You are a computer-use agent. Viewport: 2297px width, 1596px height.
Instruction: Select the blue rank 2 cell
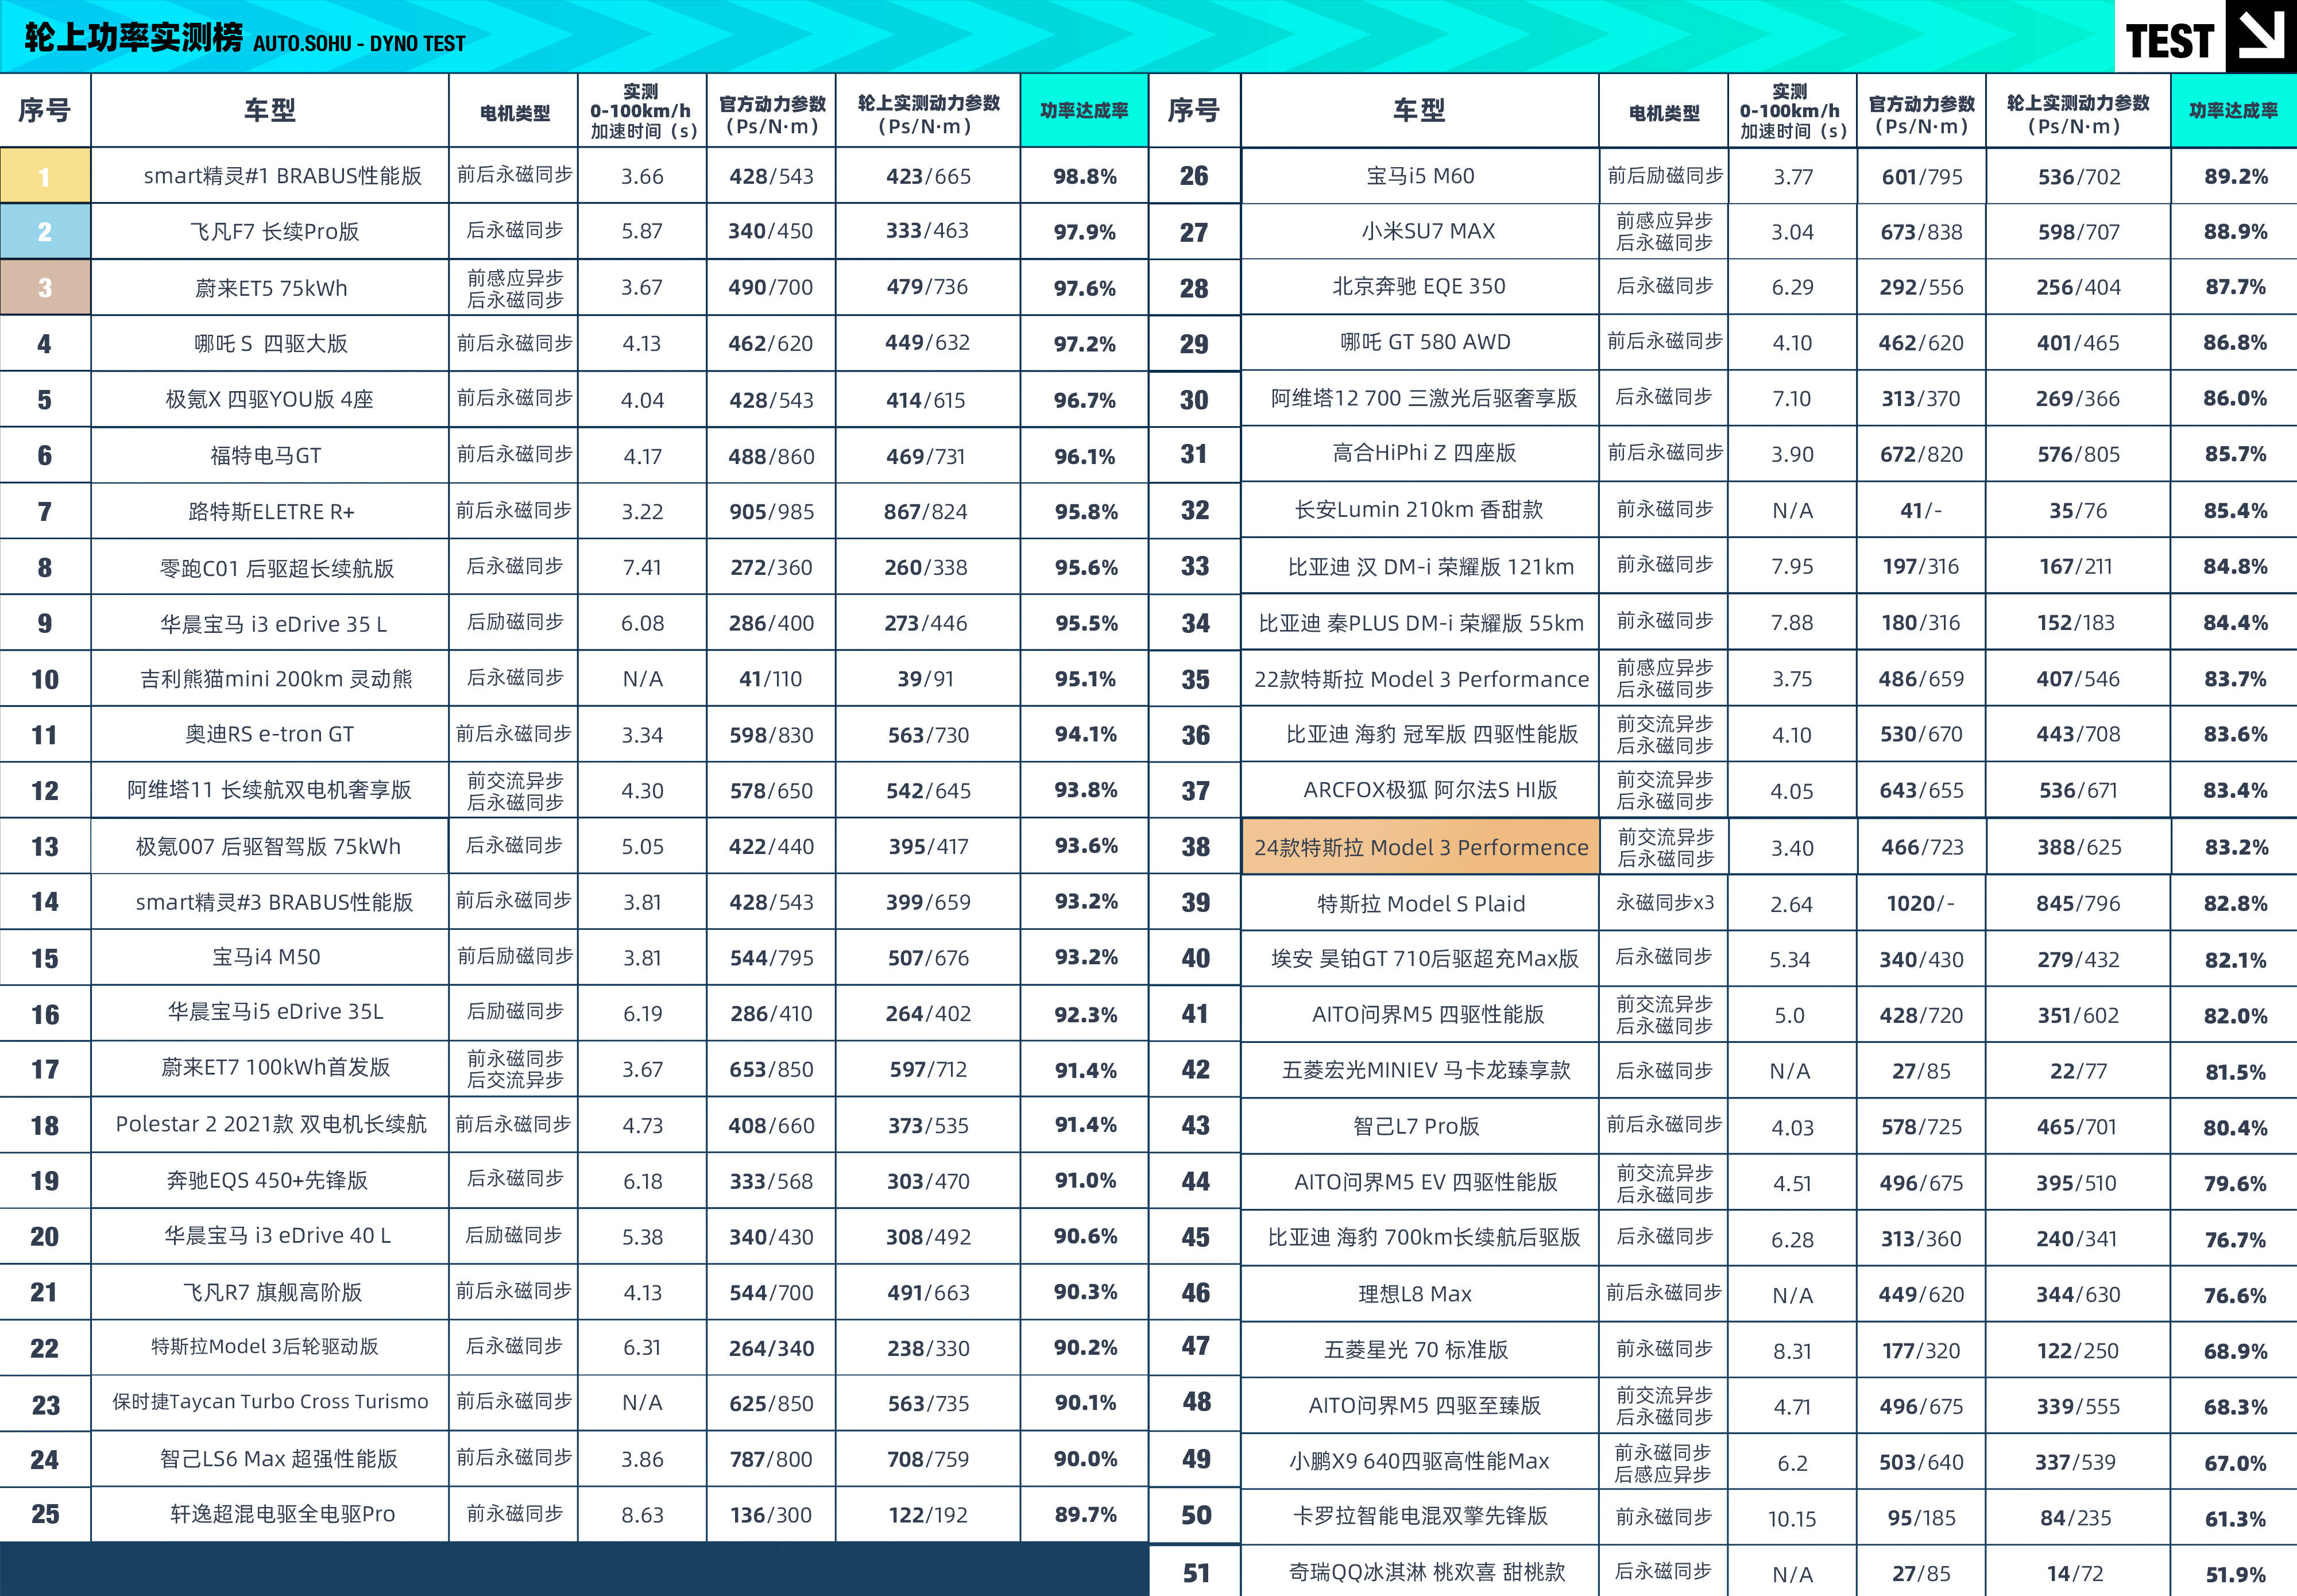[45, 232]
